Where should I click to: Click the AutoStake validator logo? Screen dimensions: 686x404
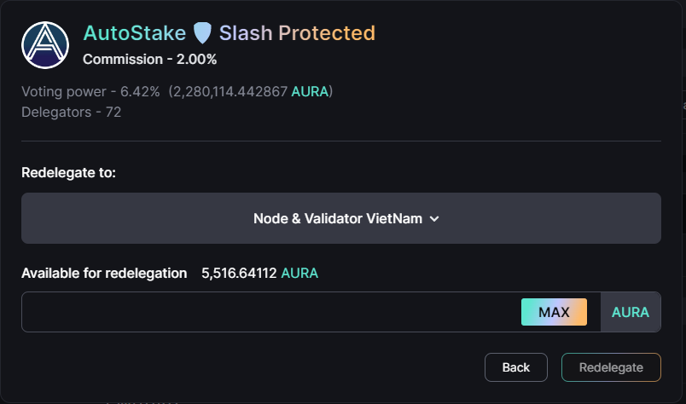point(45,45)
